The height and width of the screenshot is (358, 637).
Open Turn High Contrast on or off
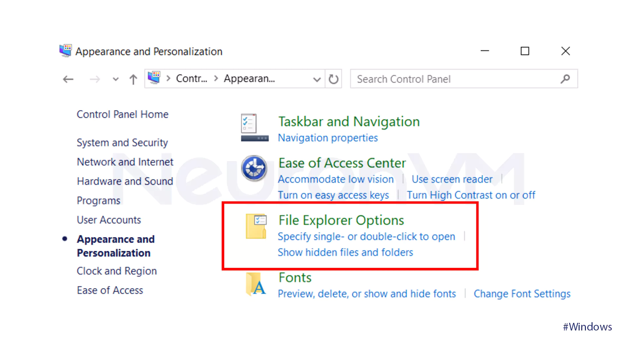(471, 195)
